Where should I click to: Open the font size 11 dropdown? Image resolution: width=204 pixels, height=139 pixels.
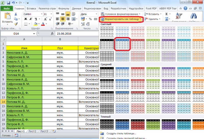pos(51,14)
